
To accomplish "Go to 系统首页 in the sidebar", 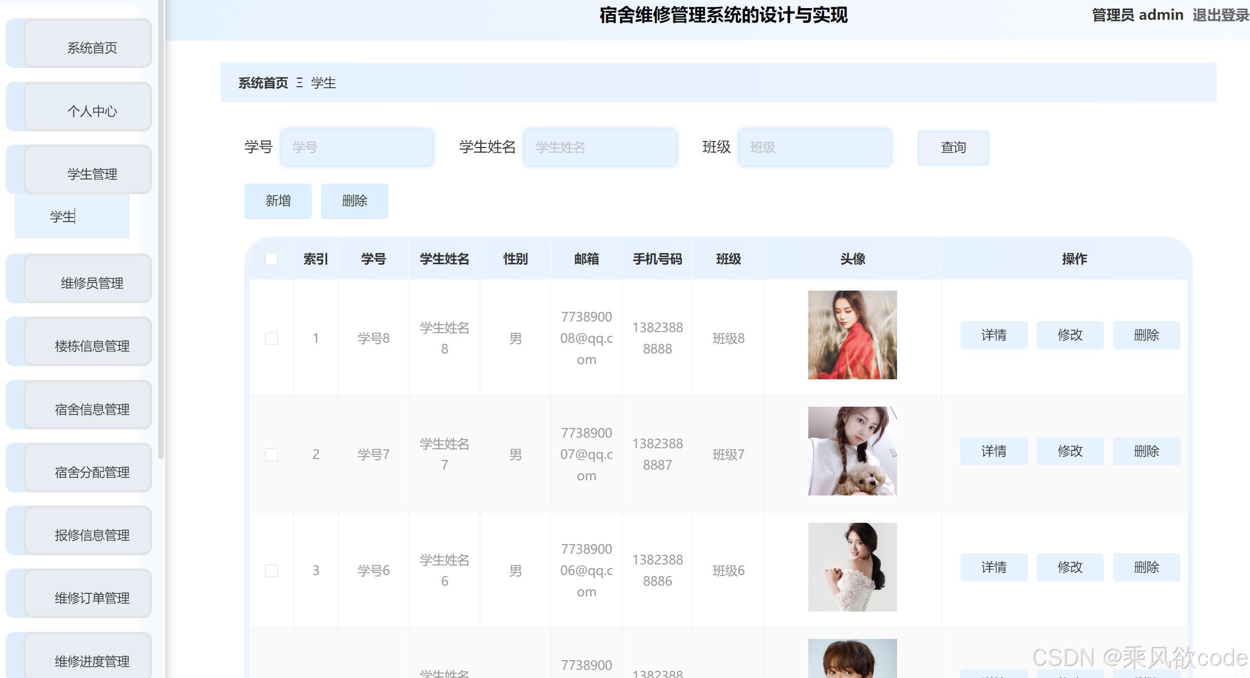I will tap(88, 44).
